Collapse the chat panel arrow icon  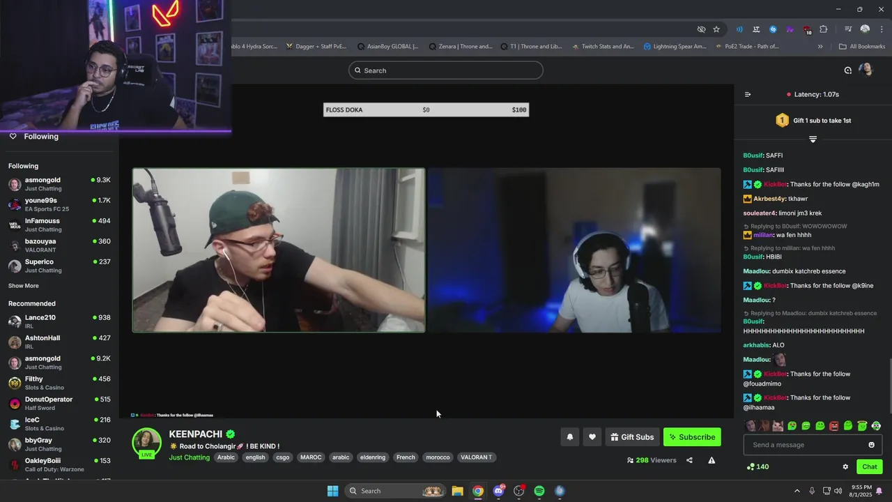[748, 94]
